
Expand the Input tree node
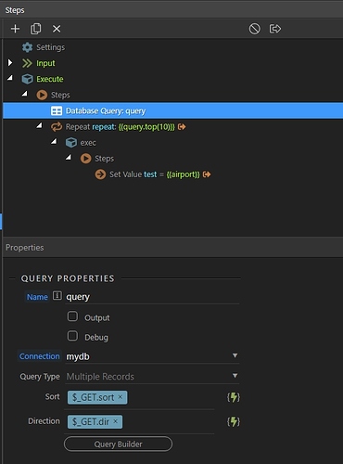[10, 63]
